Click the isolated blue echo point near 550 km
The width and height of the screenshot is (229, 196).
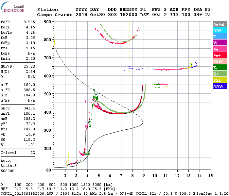click(x=68, y=85)
